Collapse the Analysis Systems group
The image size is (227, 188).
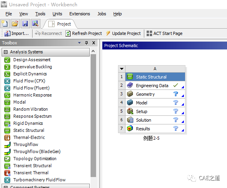click(5, 52)
